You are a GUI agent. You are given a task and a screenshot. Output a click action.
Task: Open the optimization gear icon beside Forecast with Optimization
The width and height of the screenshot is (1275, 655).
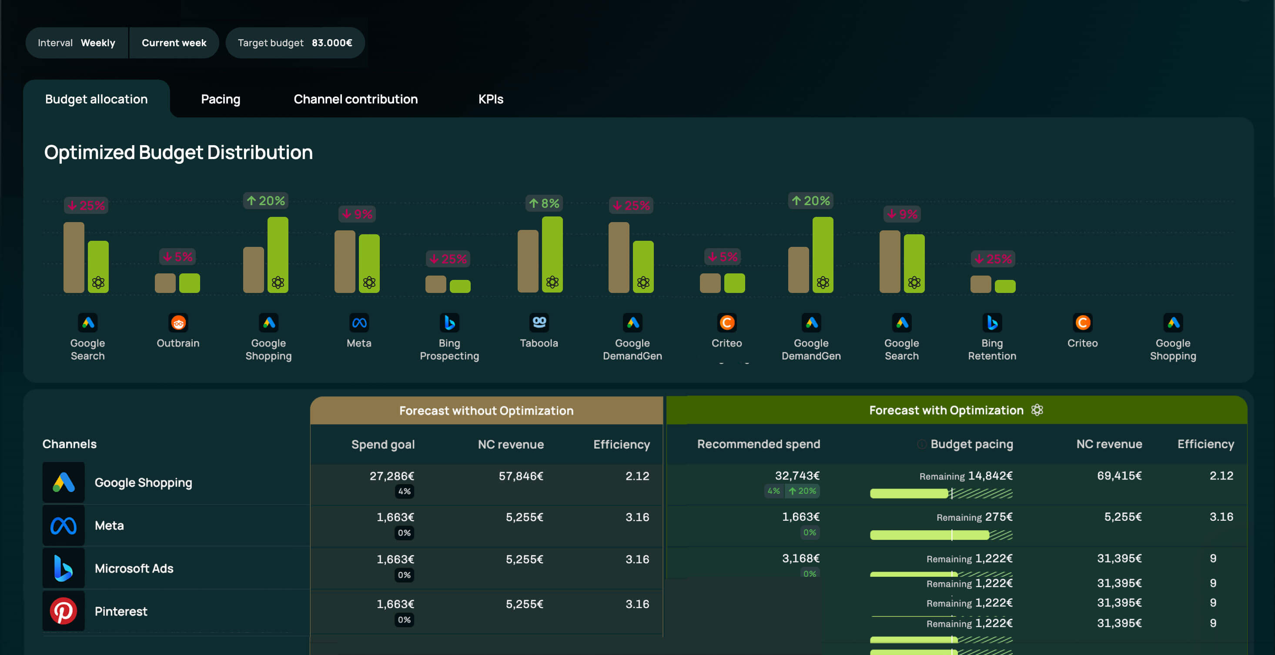click(x=1037, y=409)
